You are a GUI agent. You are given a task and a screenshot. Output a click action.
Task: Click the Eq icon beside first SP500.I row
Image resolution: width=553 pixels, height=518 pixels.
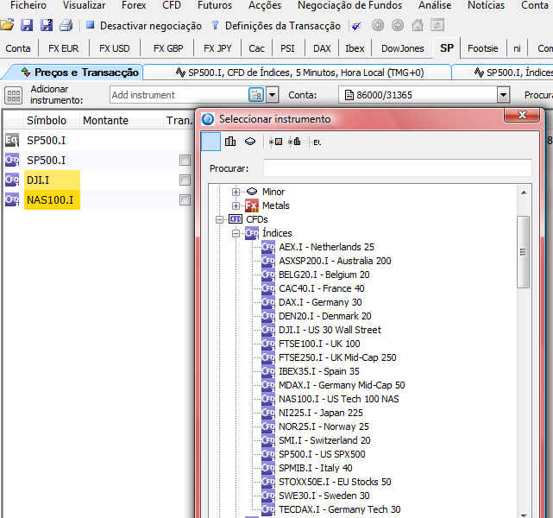pos(11,140)
